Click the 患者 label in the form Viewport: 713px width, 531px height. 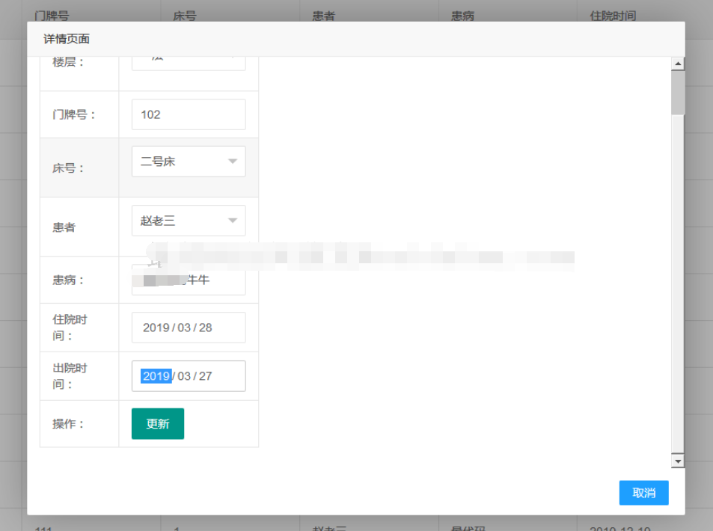64,227
